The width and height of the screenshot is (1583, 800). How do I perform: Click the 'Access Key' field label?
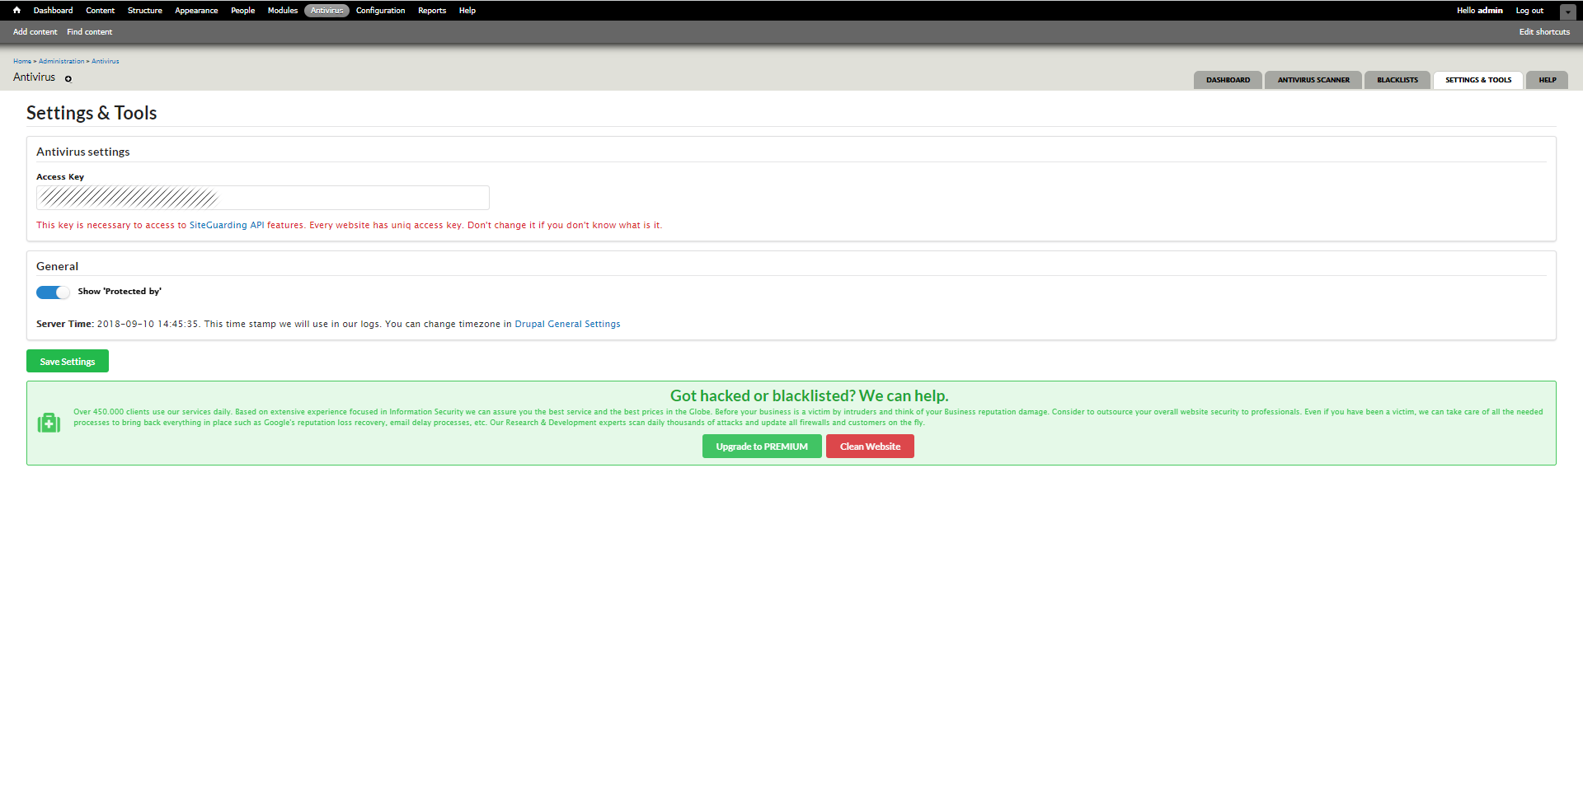point(60,177)
